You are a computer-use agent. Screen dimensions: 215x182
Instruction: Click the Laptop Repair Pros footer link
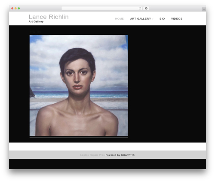tap(92, 155)
